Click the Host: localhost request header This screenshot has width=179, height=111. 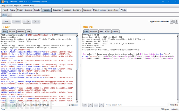pos(9,37)
